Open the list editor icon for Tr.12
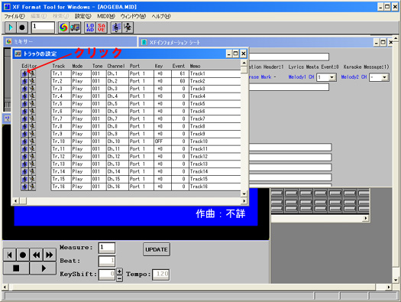The height and width of the screenshot is (302, 401). pos(32,157)
